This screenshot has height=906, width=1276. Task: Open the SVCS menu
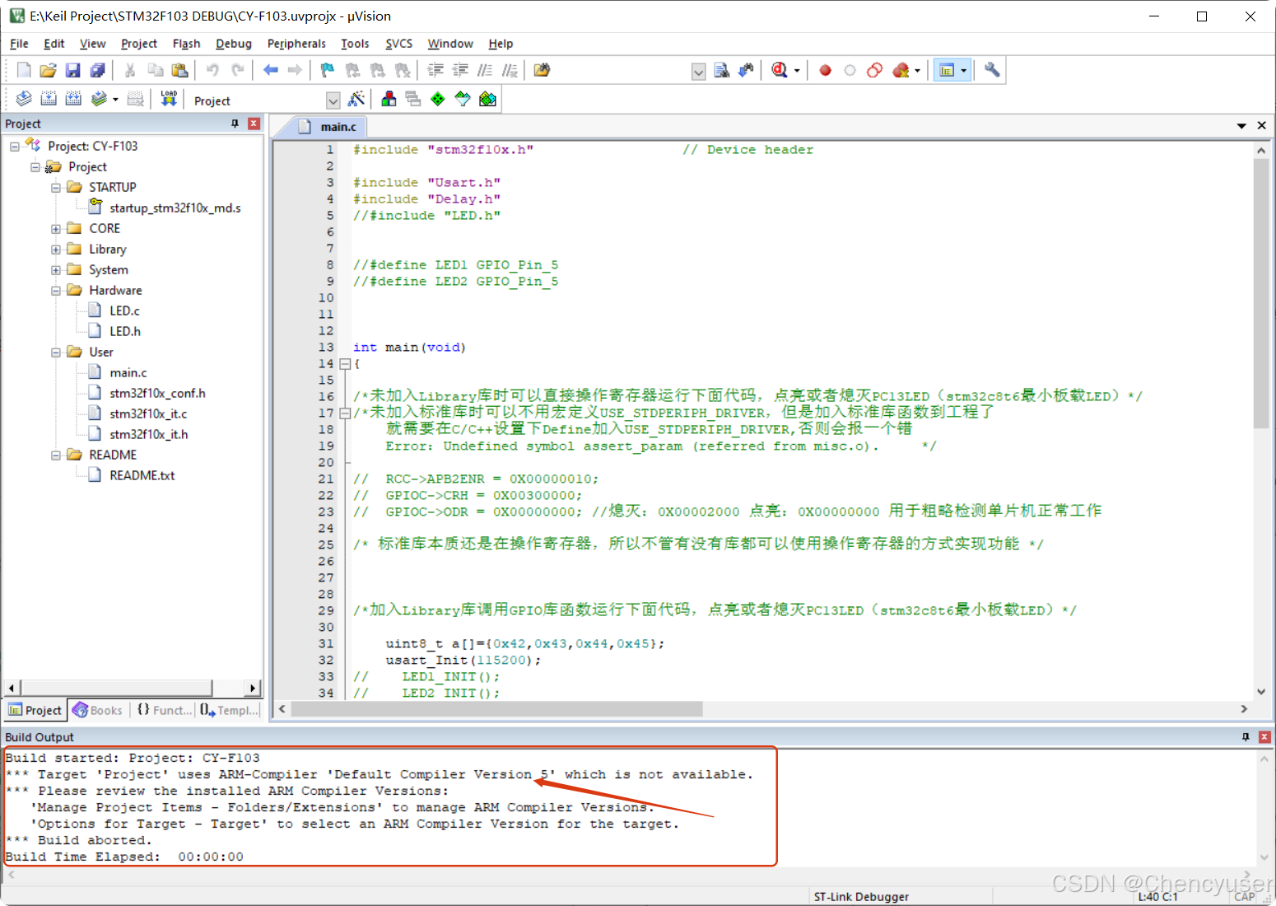click(x=398, y=44)
